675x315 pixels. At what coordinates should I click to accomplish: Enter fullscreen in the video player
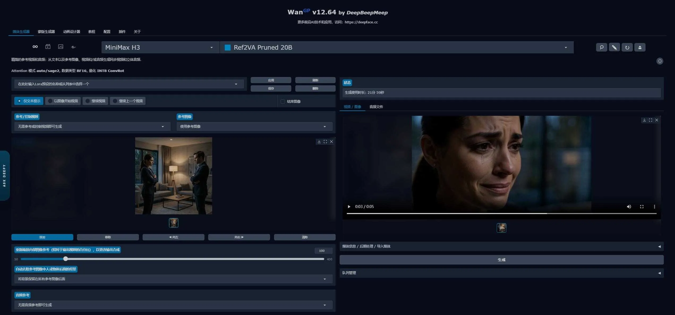pos(642,207)
